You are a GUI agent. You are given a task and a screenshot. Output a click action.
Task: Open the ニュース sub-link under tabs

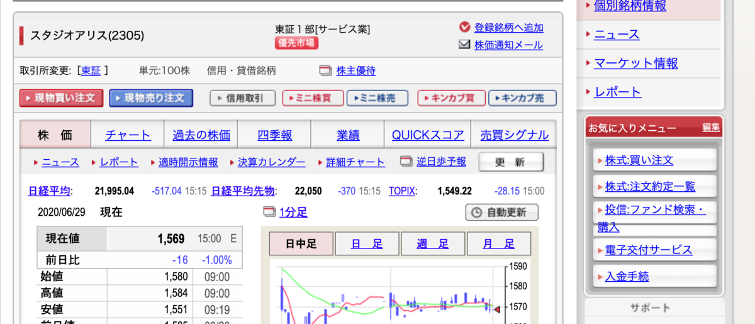pos(60,162)
